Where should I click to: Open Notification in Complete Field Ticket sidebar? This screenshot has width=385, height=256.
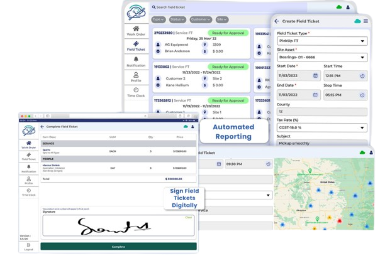pos(29,169)
